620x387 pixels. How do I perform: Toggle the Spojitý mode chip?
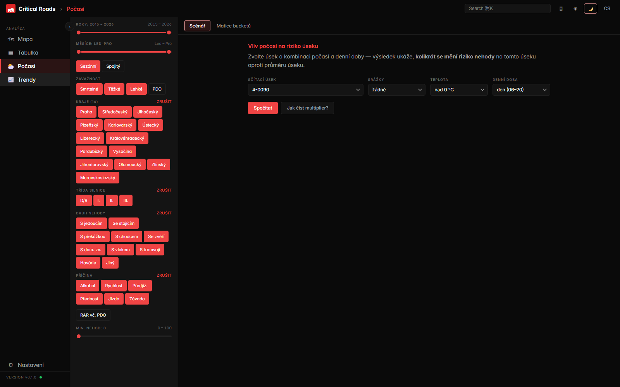113,66
